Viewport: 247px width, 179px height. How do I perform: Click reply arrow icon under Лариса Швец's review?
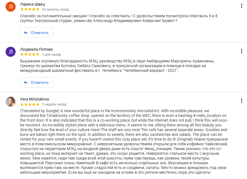(x=26, y=33)
